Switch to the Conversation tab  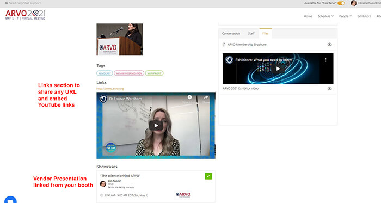pyautogui.click(x=231, y=34)
